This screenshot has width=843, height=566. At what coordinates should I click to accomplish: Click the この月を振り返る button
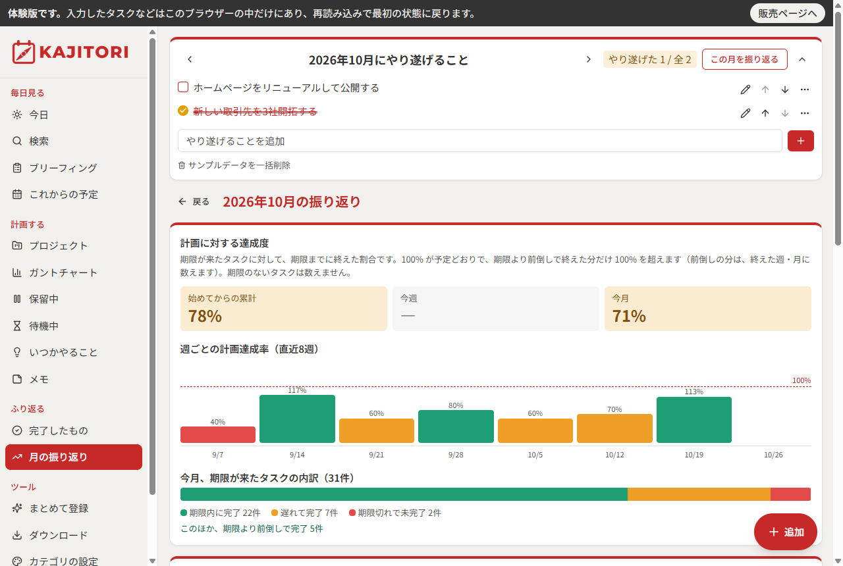tap(745, 59)
